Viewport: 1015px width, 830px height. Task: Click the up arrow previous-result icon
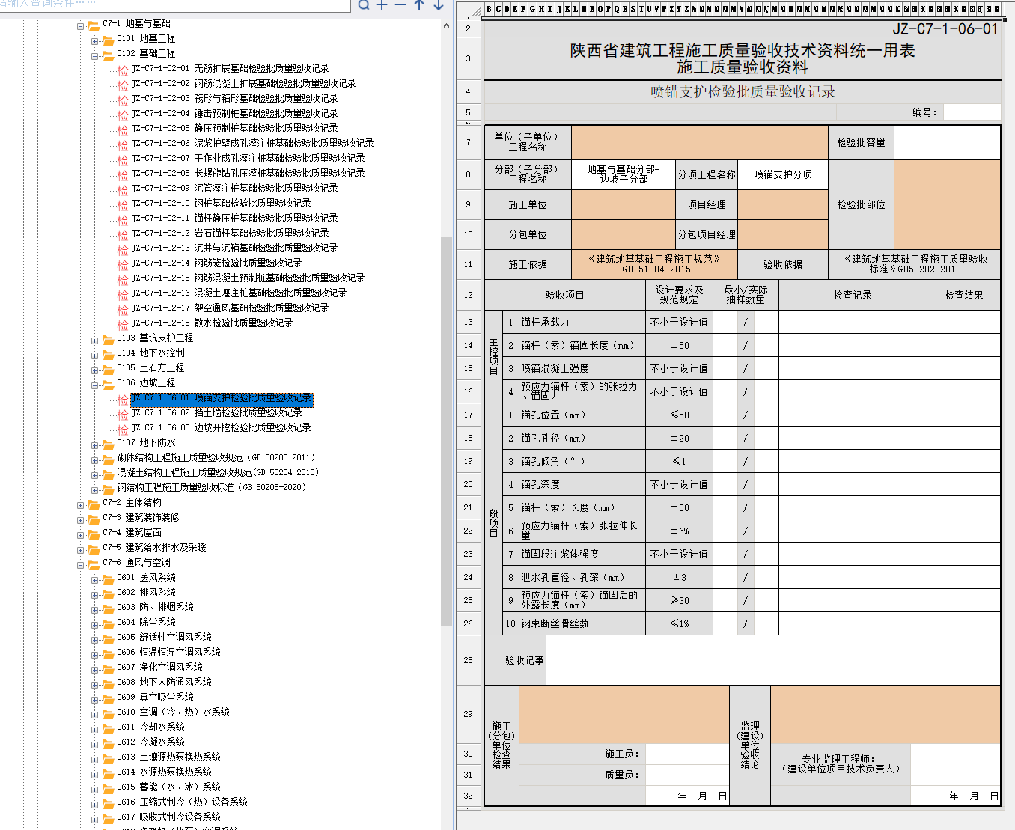click(419, 5)
